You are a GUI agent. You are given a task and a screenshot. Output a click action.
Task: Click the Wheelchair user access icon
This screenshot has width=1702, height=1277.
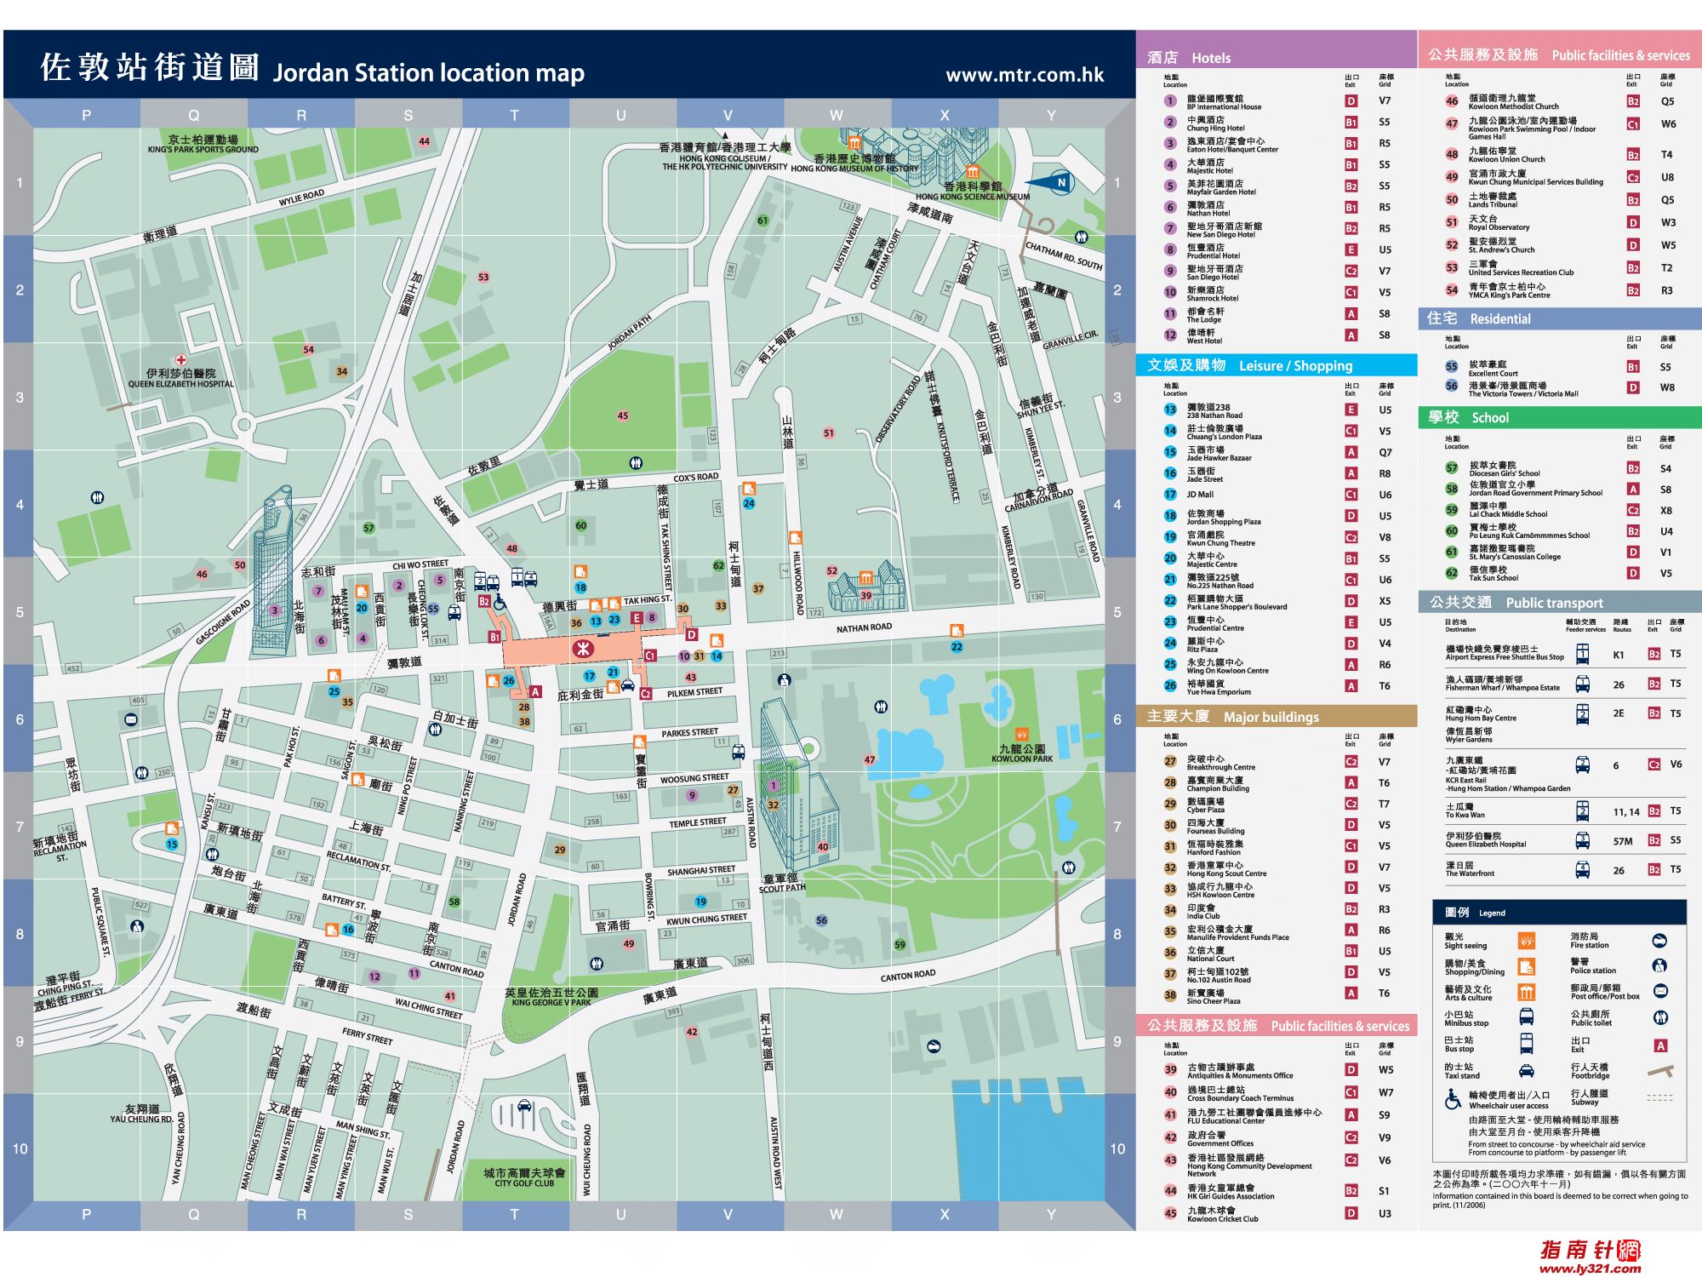[1454, 1100]
